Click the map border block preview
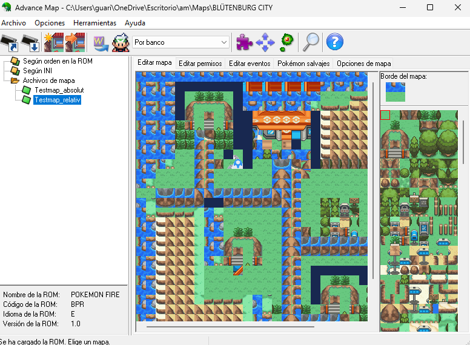The image size is (470, 345). pos(396,92)
